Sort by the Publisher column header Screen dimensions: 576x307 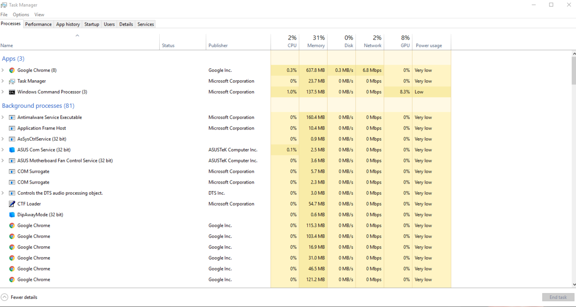tap(238, 42)
